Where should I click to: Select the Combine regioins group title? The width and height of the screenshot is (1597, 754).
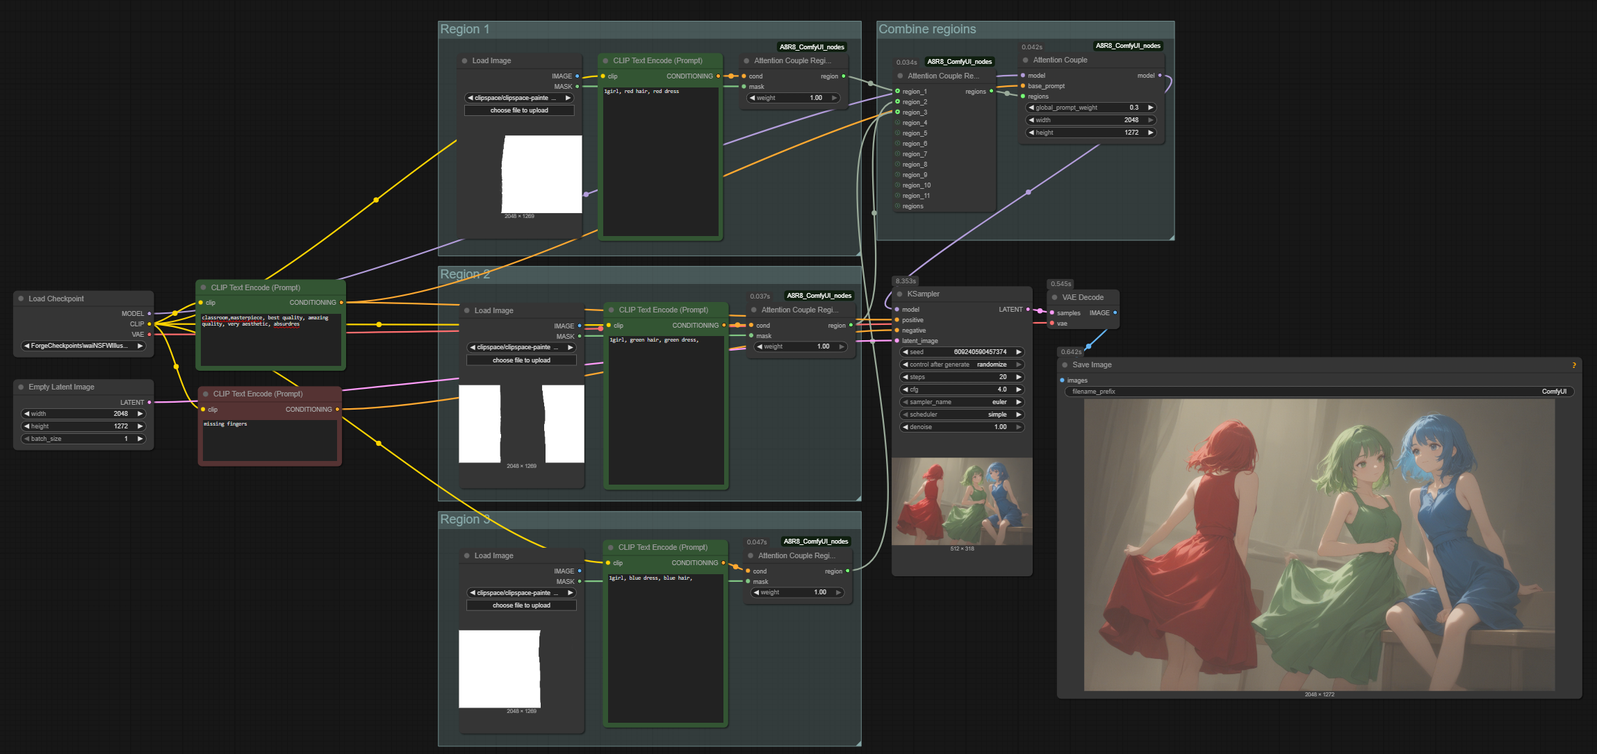point(927,29)
